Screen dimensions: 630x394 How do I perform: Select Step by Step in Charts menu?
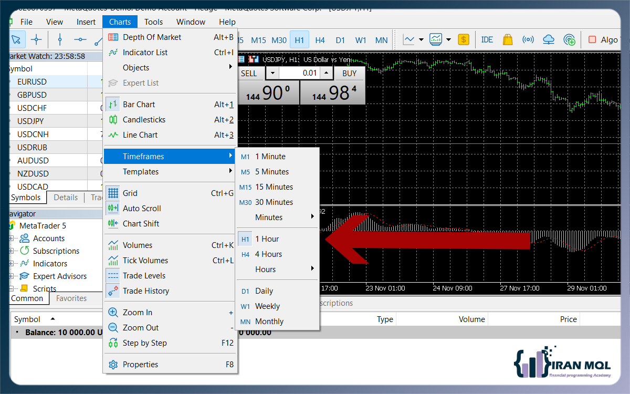coord(170,343)
